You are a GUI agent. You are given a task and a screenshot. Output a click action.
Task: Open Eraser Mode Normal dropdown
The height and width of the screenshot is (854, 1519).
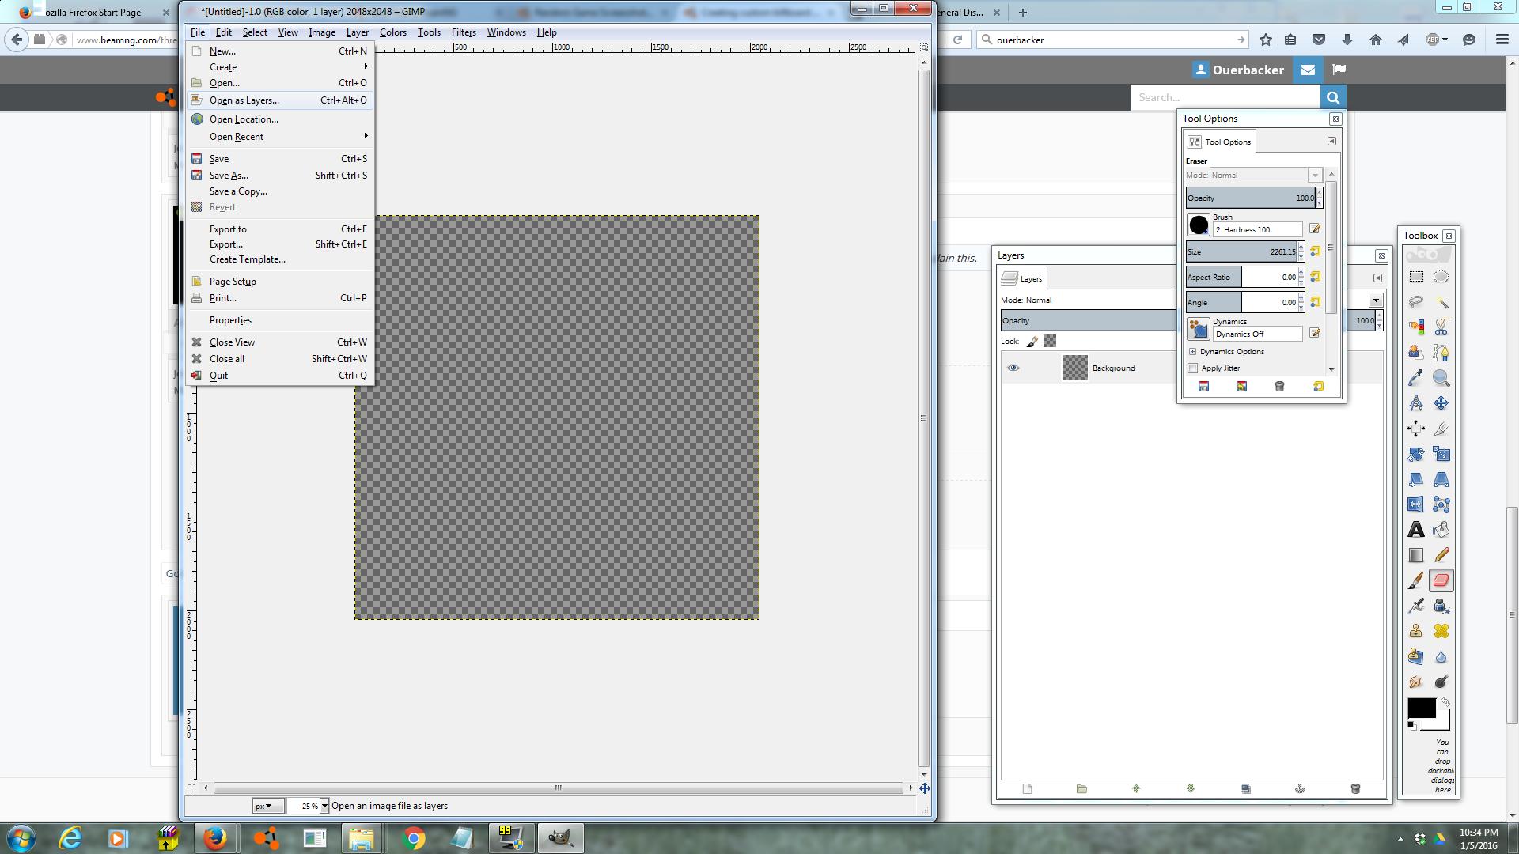1266,176
